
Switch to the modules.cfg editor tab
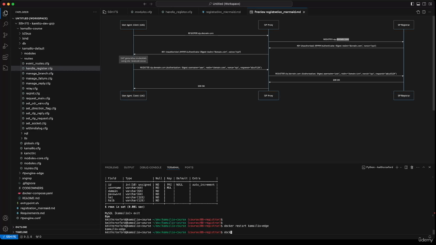point(141,12)
